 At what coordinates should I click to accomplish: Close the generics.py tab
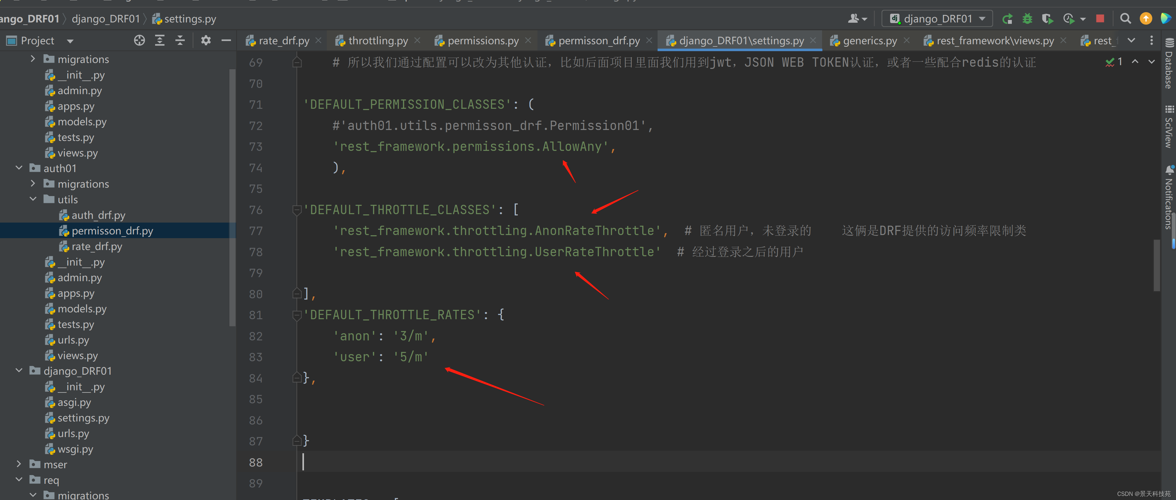tap(907, 41)
